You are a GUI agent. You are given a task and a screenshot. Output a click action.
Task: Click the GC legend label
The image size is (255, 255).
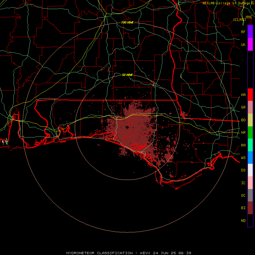243,195
